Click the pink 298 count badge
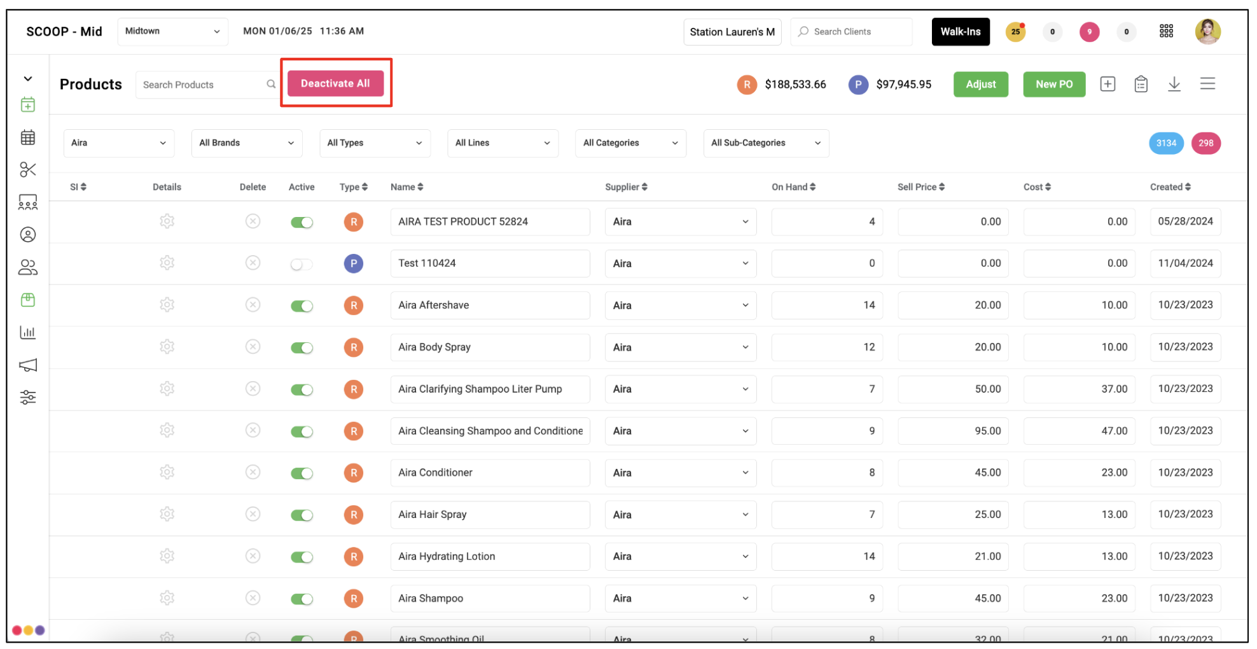1257x649 pixels. click(x=1205, y=143)
